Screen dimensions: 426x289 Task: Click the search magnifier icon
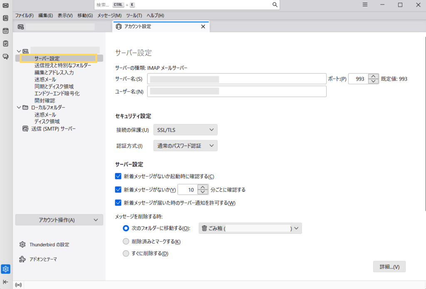click(x=275, y=5)
